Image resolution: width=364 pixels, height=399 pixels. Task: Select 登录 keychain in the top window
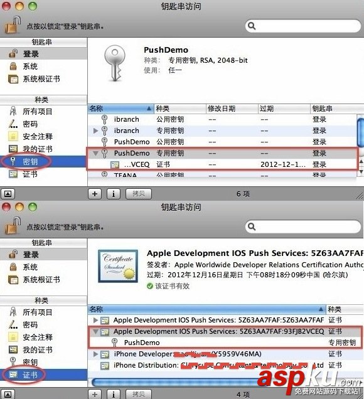[x=43, y=54]
